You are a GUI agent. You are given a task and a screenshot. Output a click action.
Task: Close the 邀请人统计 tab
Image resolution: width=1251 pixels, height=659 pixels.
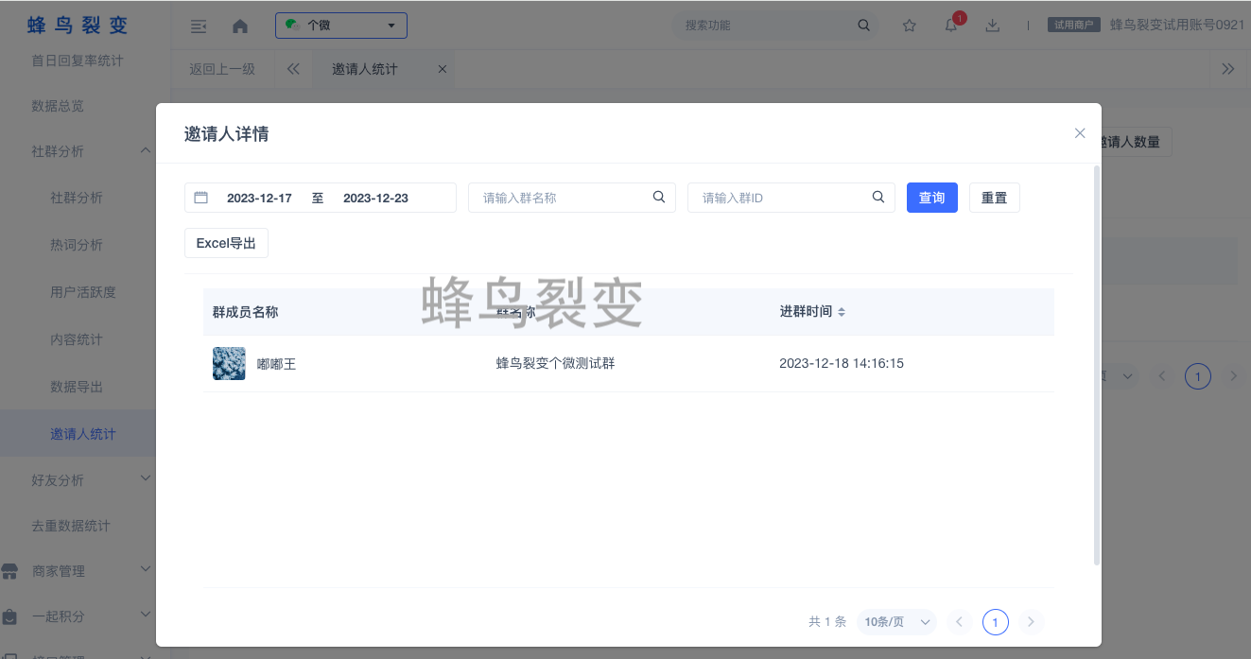pyautogui.click(x=443, y=69)
